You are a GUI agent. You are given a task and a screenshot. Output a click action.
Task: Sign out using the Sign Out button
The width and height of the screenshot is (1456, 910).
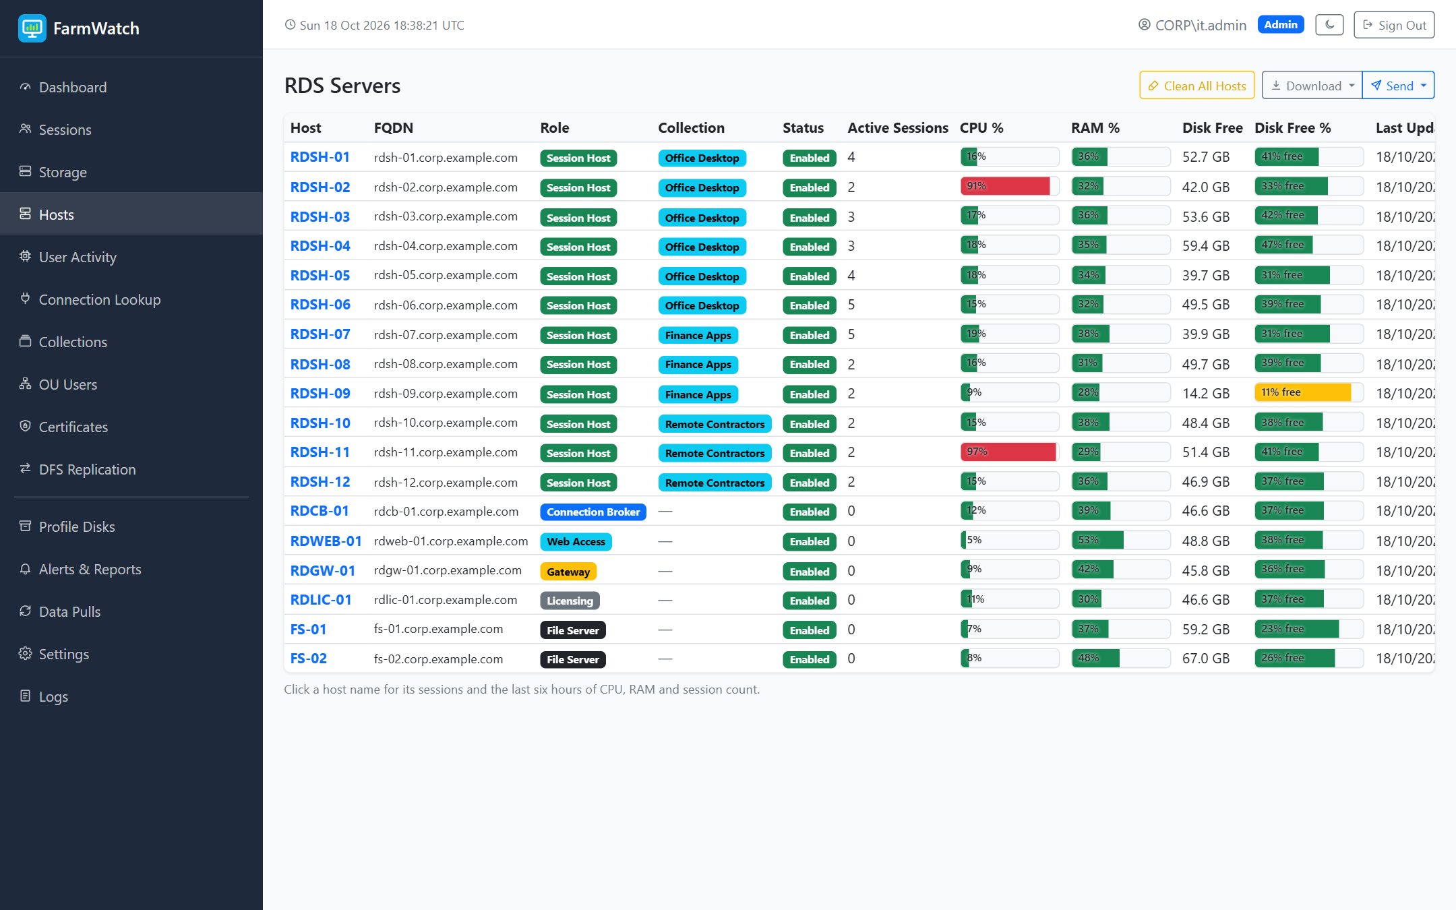pos(1394,25)
